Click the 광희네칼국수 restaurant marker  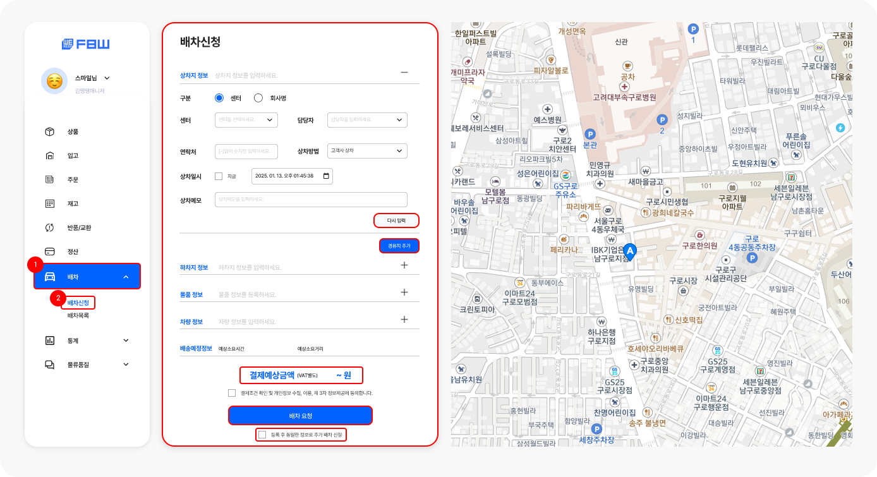pos(644,213)
